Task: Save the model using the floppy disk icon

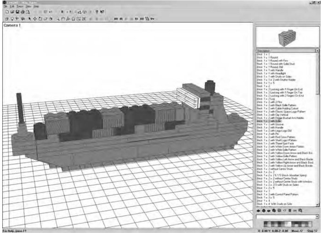Action: click(x=17, y=12)
